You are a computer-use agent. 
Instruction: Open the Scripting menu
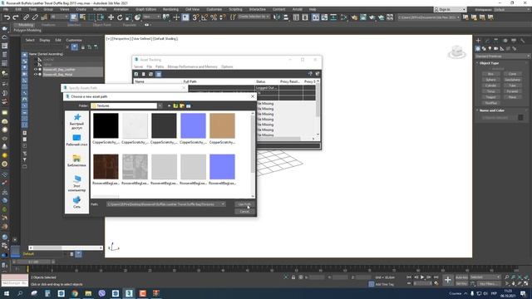[x=235, y=9]
